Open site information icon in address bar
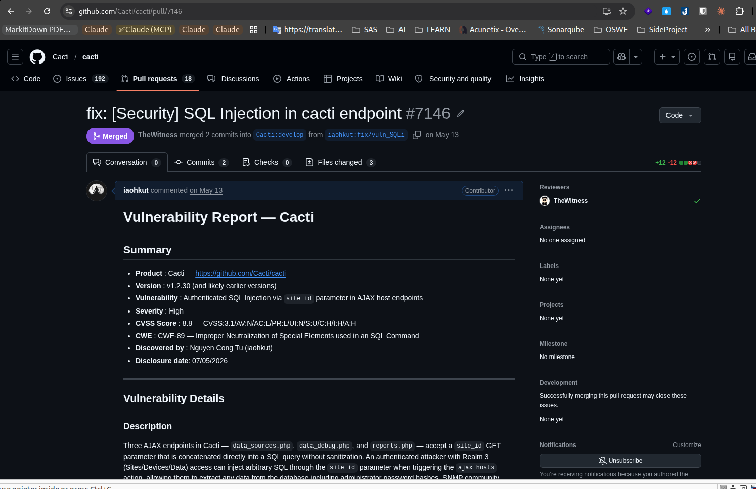Screen dimensions: 756x489 click(69, 11)
